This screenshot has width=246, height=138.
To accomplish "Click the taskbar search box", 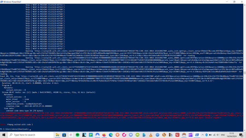I will pyautogui.click(x=31, y=135).
